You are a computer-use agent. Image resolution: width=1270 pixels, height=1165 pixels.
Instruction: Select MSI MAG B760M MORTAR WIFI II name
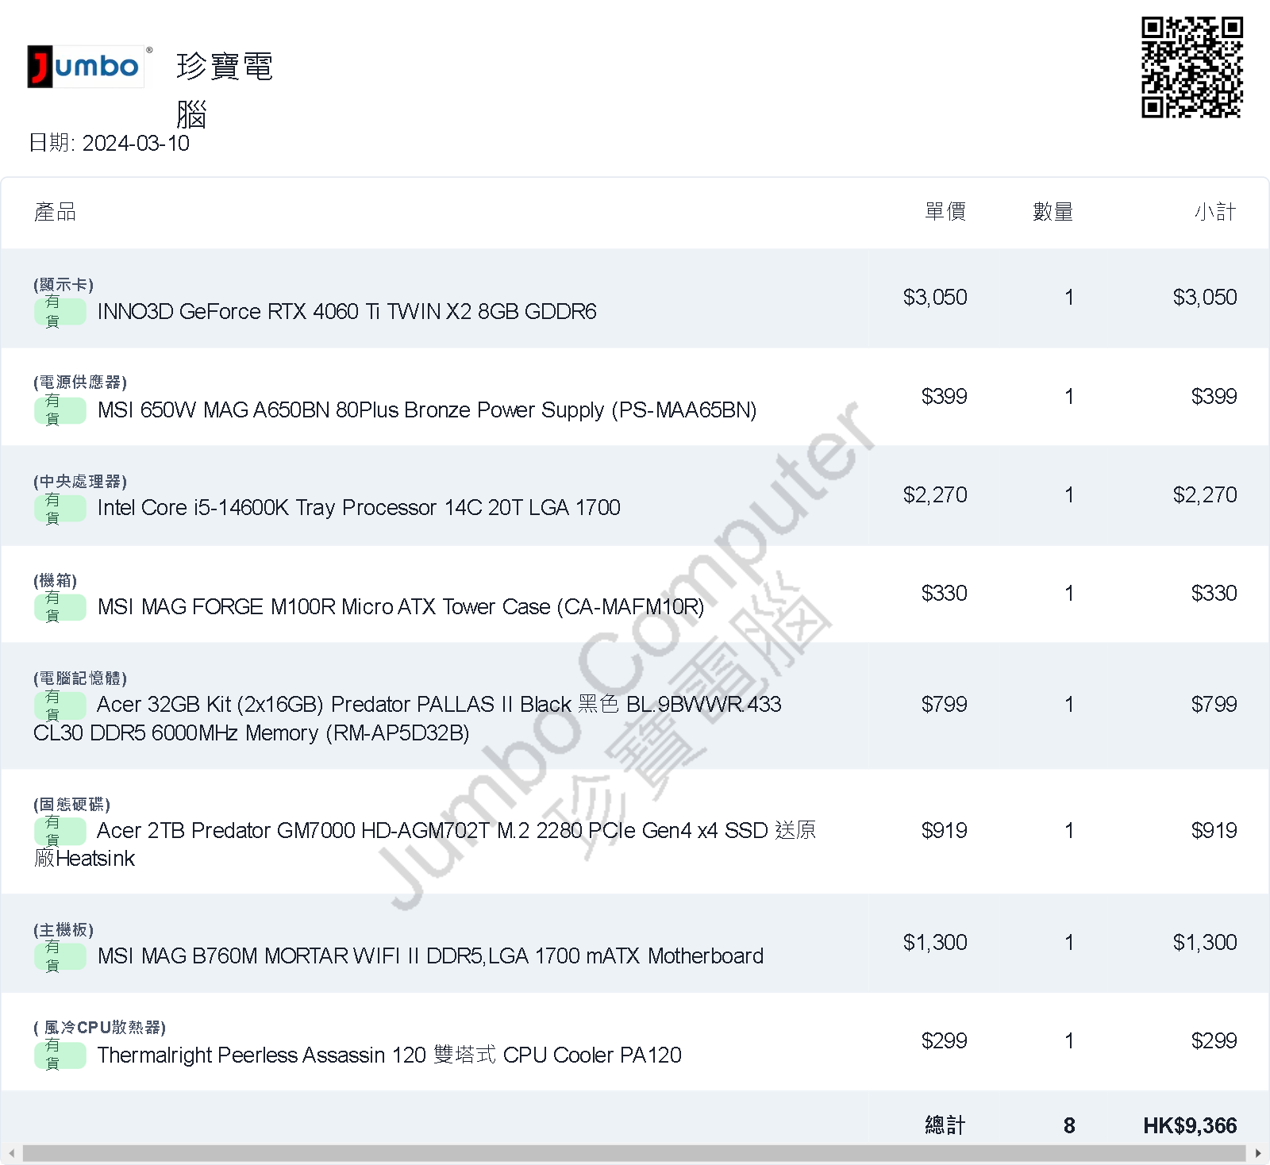pos(430,955)
